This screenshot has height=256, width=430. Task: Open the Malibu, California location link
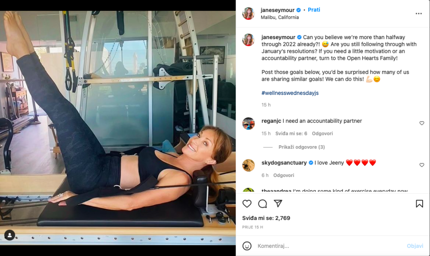point(279,18)
